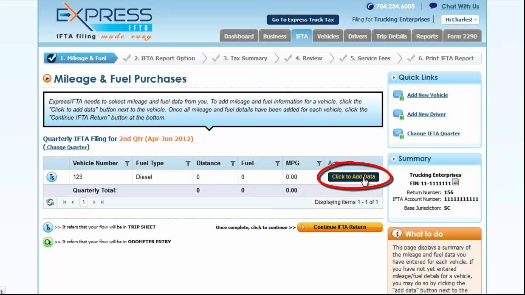Click the edit icon beside the EIN
The image size is (525, 295).
pos(456,182)
